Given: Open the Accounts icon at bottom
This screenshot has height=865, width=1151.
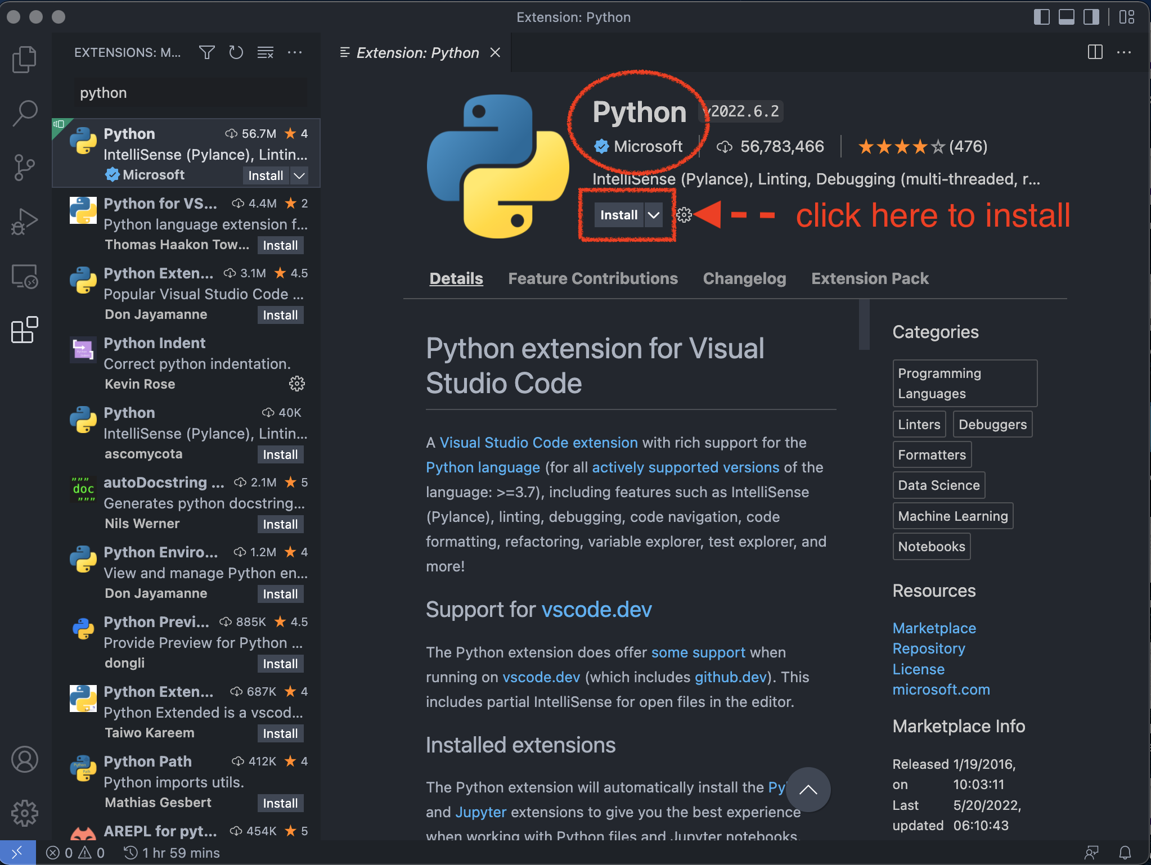Looking at the screenshot, I should [24, 759].
